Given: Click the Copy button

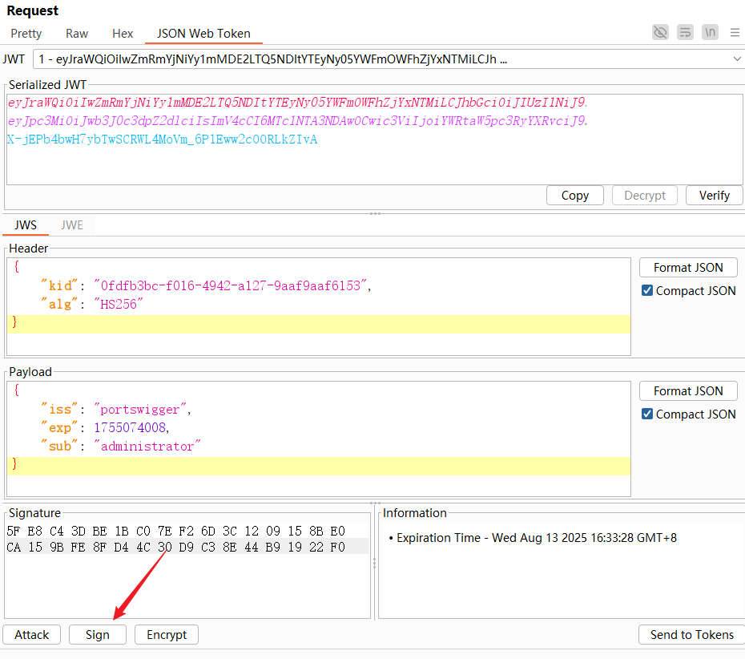Looking at the screenshot, I should coord(575,196).
